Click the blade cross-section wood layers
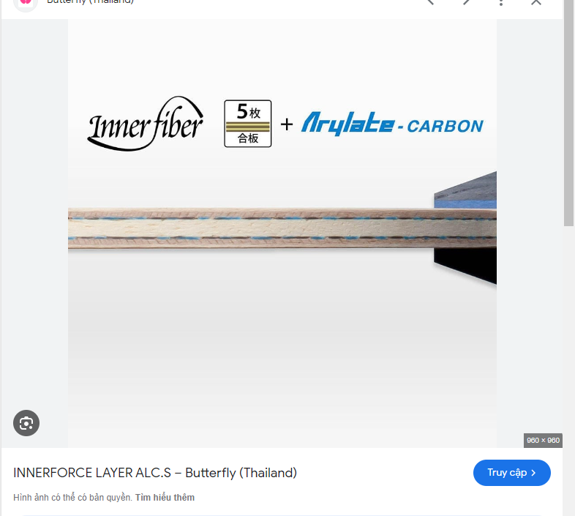575x516 pixels. pos(282,228)
